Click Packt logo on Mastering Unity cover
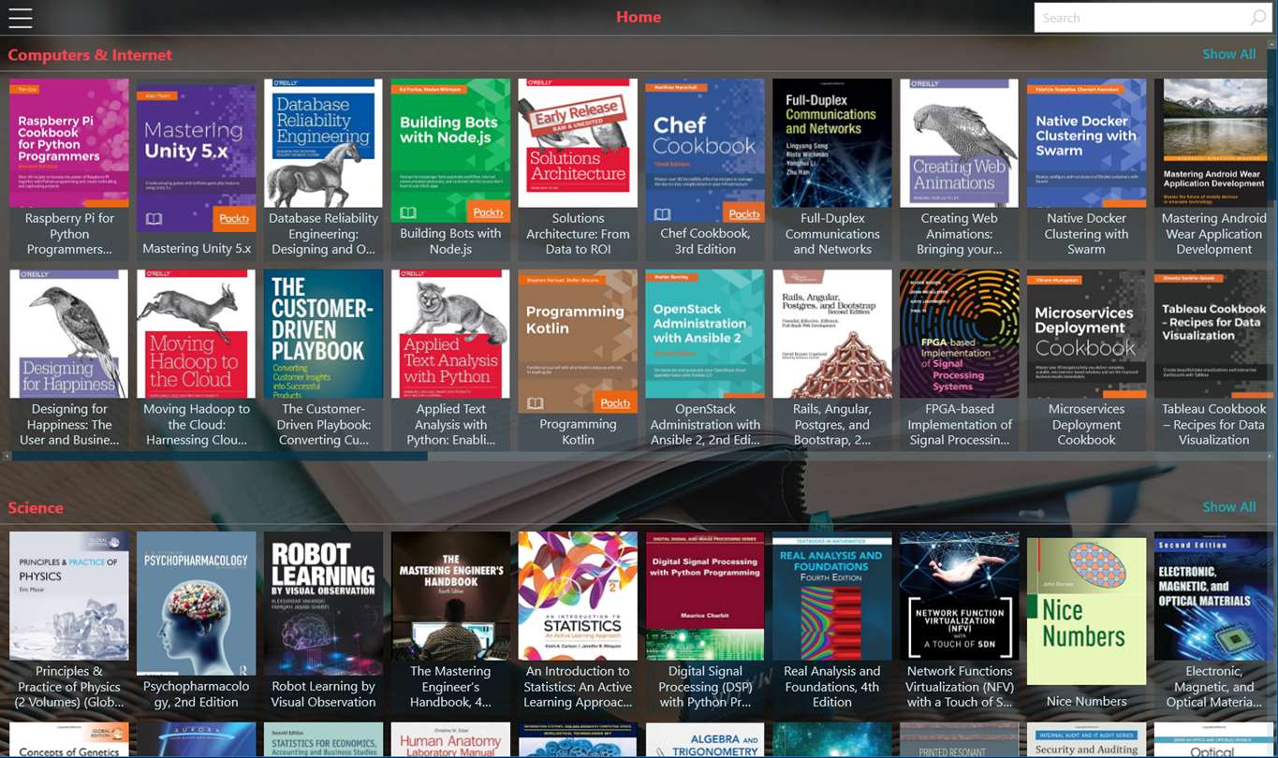 point(233,219)
